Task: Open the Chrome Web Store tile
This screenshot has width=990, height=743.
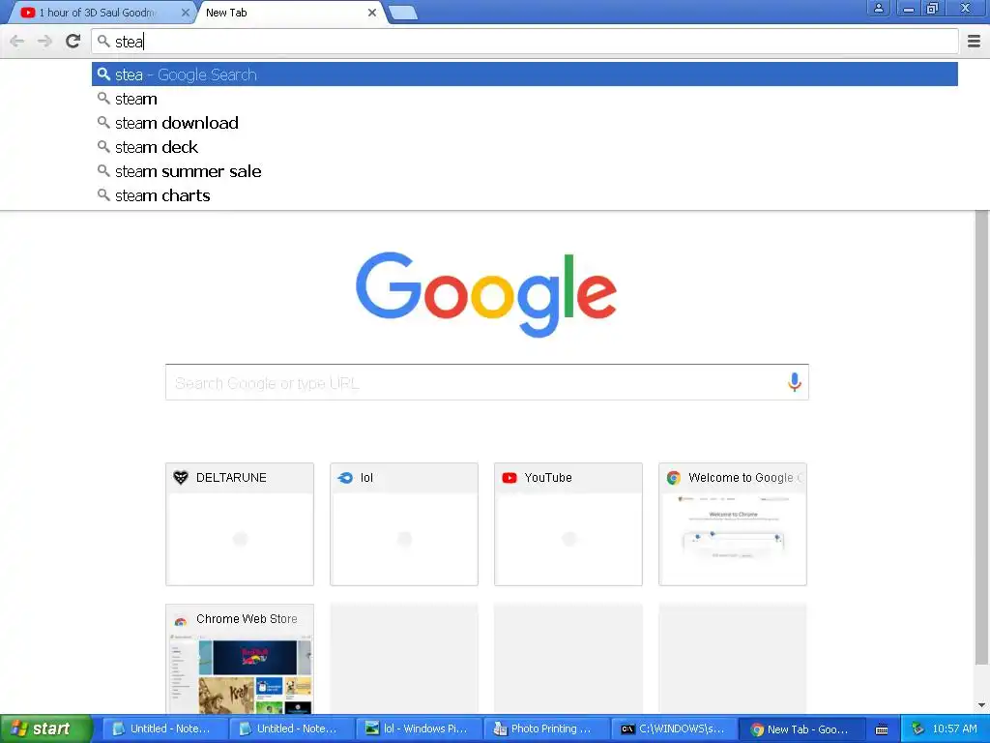Action: coord(240,659)
